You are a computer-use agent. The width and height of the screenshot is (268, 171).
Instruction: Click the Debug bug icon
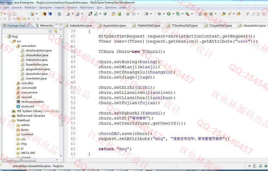[159, 14]
